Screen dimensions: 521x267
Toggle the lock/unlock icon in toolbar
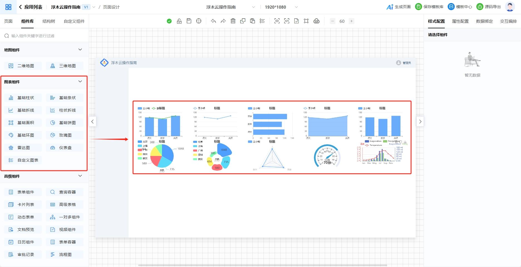[179, 21]
